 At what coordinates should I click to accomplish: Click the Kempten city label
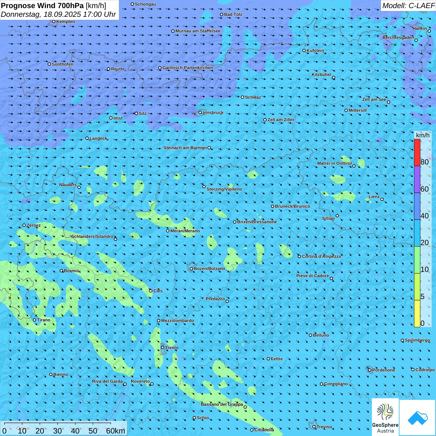pos(65,21)
